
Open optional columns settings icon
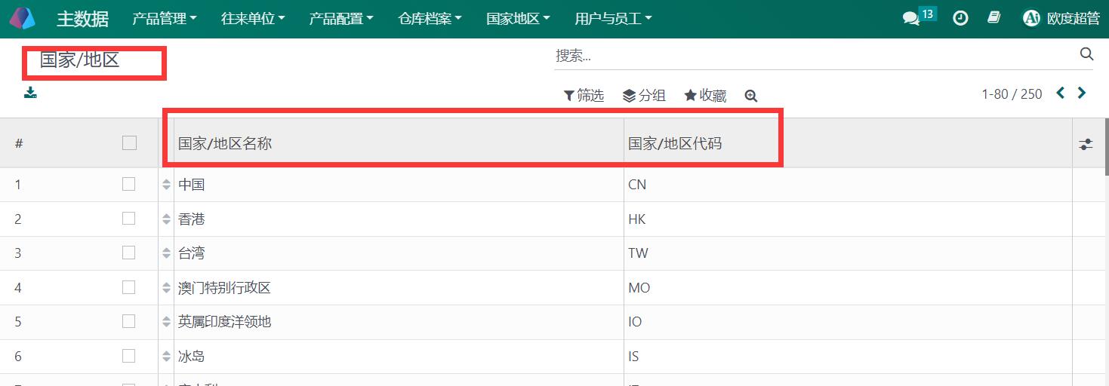pyautogui.click(x=1086, y=144)
